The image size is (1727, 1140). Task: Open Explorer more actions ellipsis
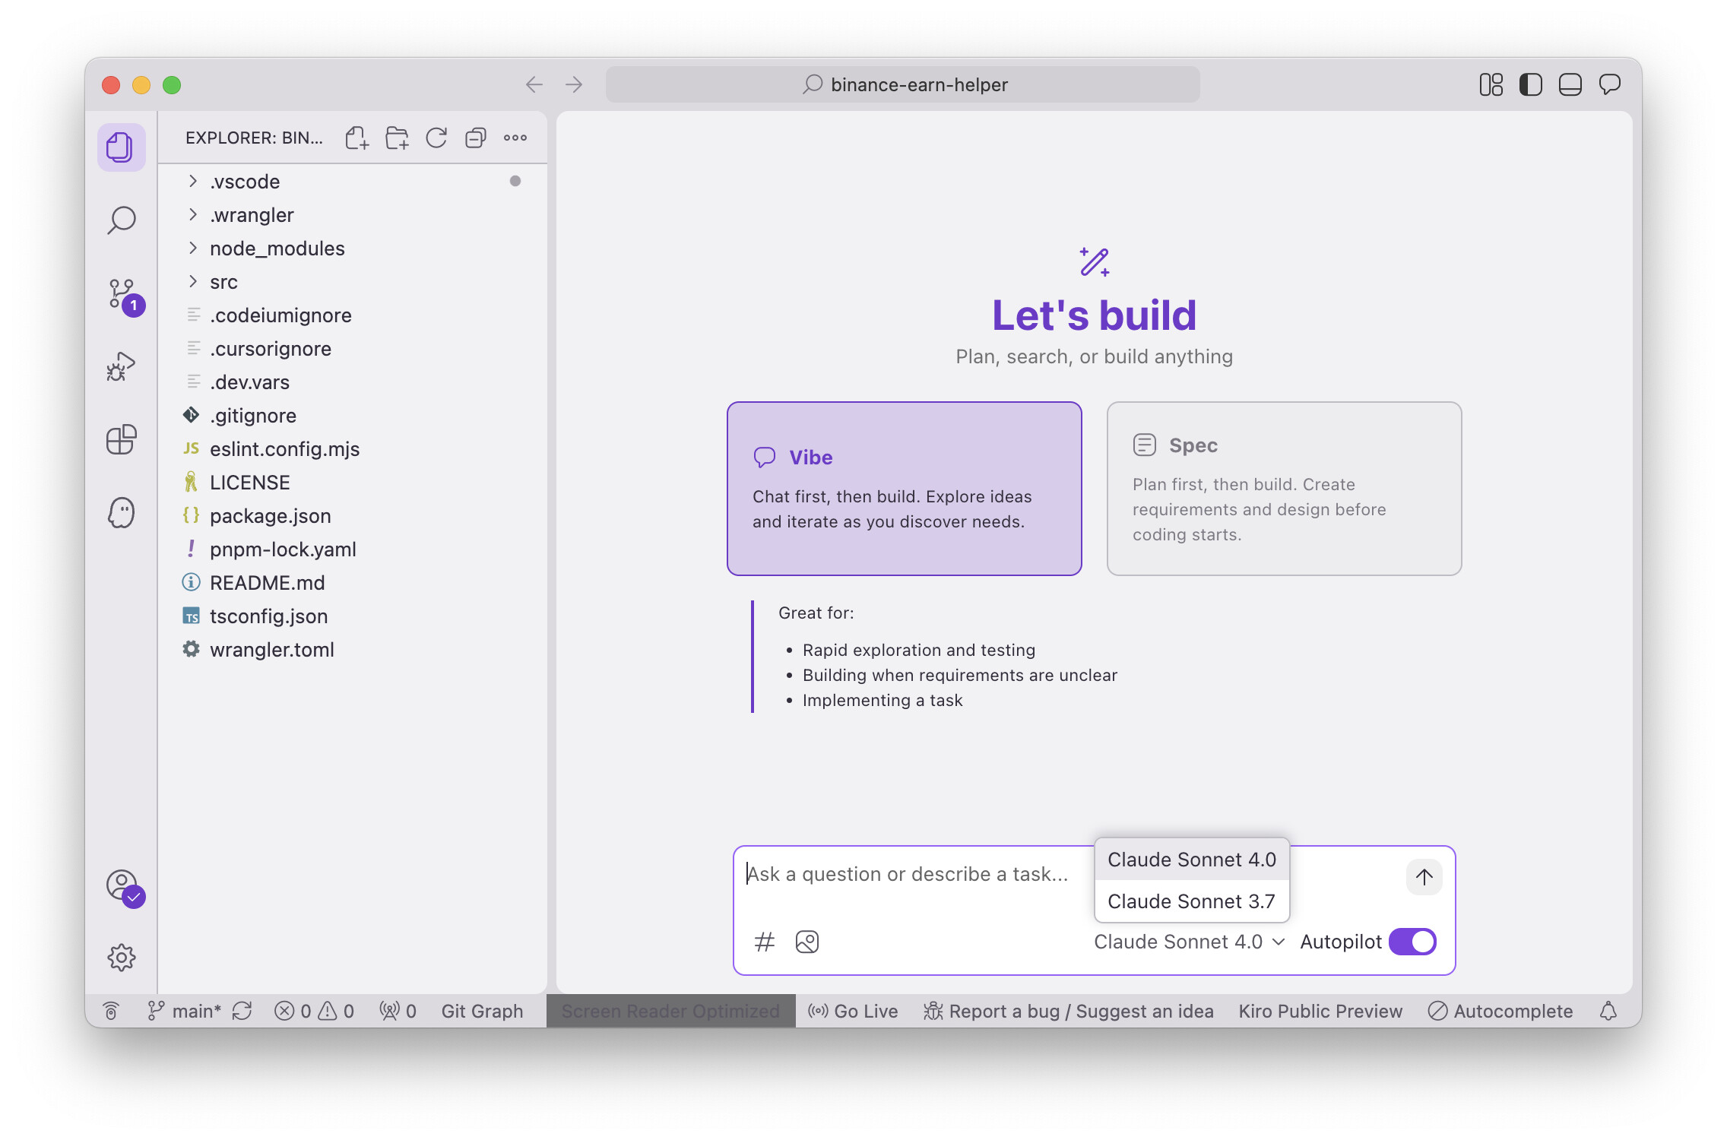point(515,138)
